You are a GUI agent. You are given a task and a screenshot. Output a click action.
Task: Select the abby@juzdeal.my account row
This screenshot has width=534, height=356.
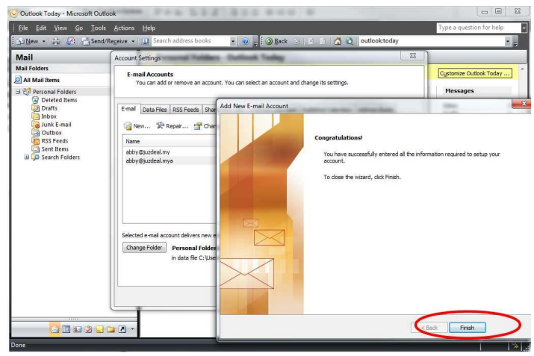point(170,152)
